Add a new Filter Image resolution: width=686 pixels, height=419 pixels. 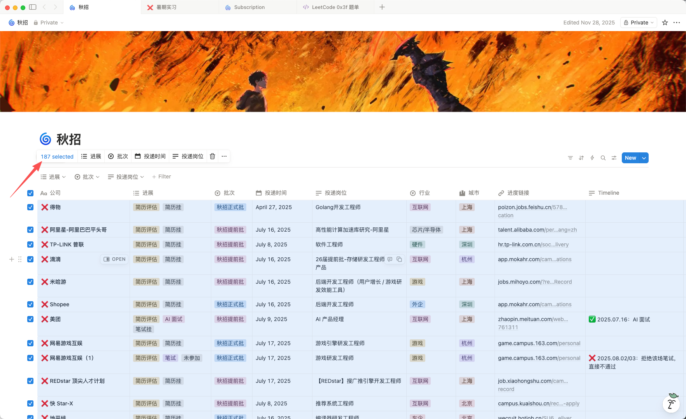[x=161, y=177]
